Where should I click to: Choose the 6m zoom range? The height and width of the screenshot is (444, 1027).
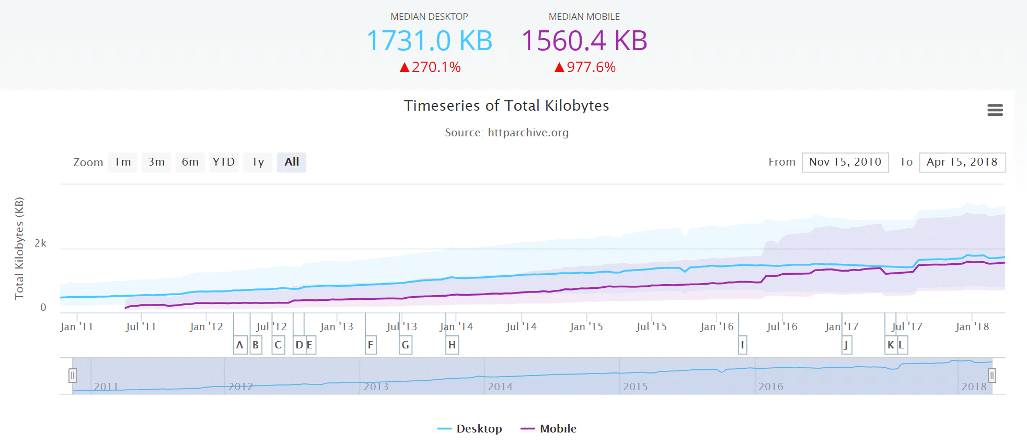coord(190,162)
